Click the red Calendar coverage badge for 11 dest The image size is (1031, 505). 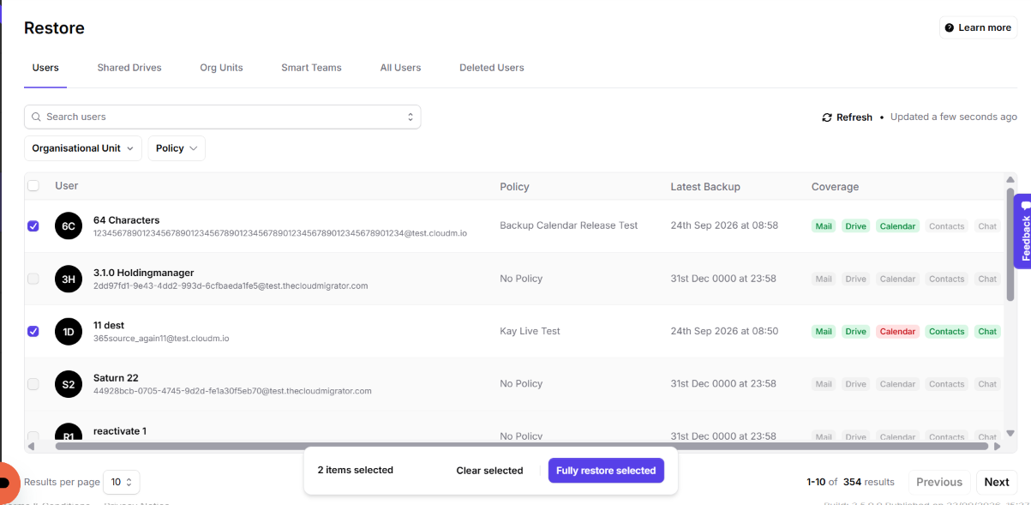[x=897, y=332]
